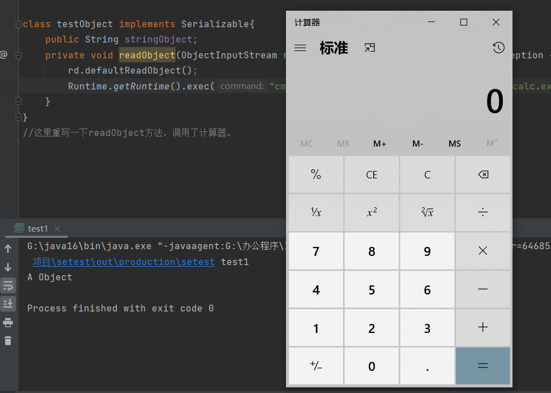This screenshot has height=393, width=551.
Task: Click the CE clear entry button
Action: 371,175
